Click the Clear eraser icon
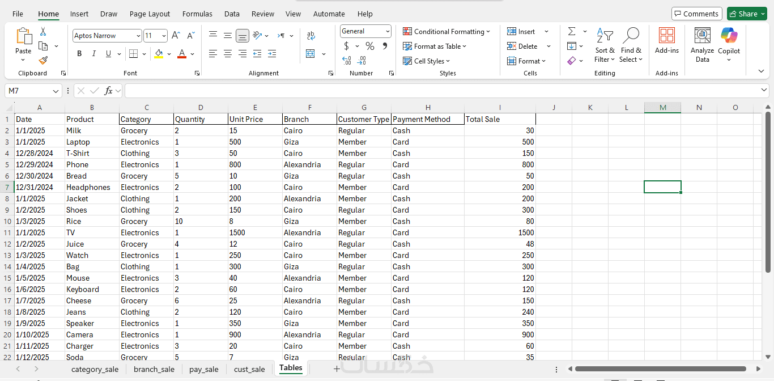 pyautogui.click(x=572, y=60)
